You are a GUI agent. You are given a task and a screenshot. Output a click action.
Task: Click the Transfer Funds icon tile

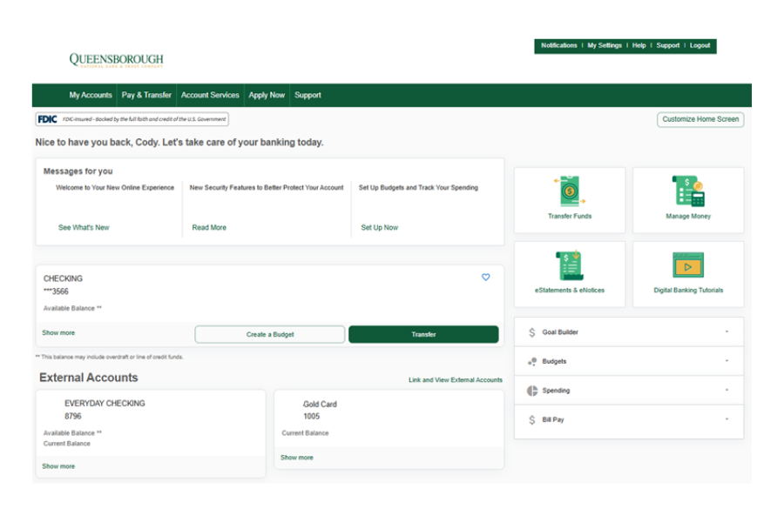[x=570, y=191]
